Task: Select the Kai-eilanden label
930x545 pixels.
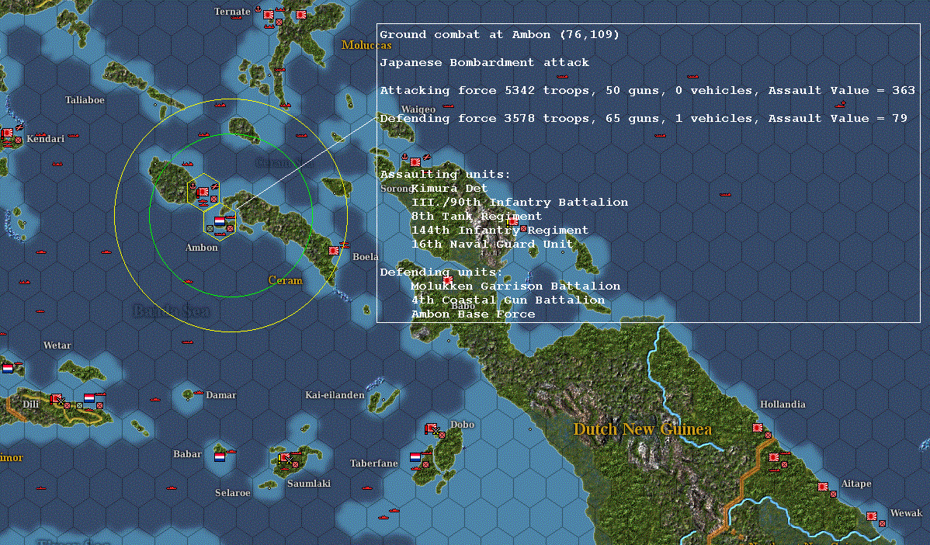Action: point(335,395)
